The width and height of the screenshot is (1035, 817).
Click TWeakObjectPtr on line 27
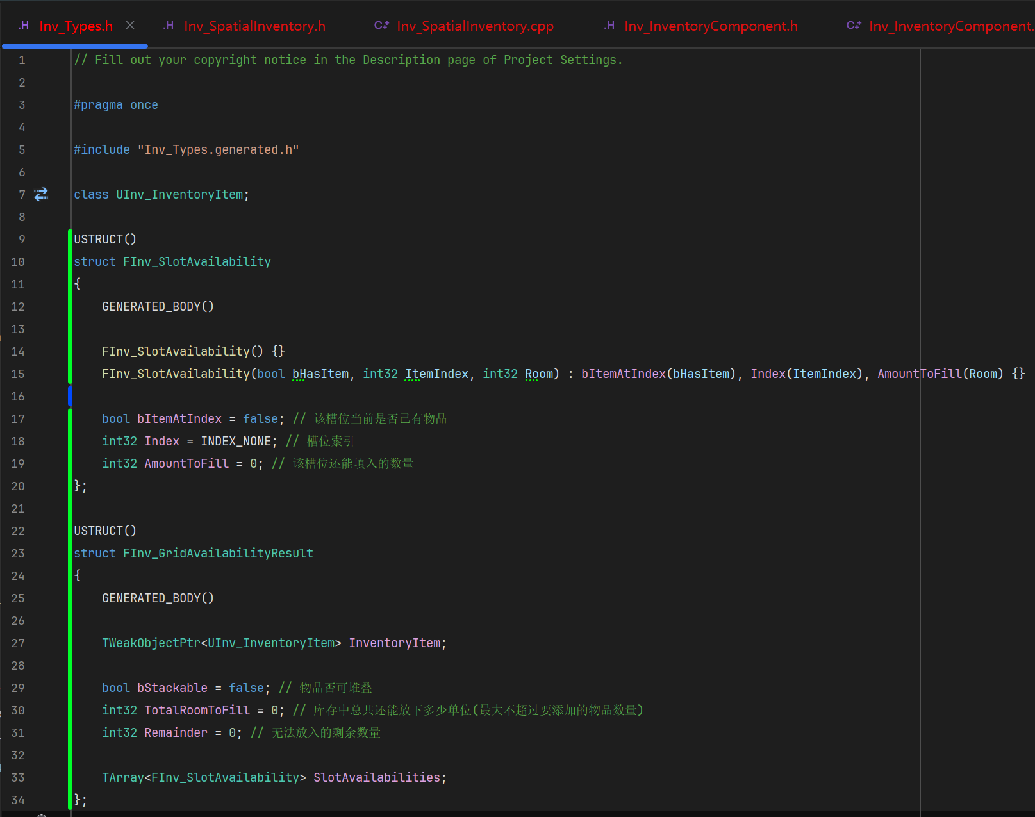(x=151, y=643)
